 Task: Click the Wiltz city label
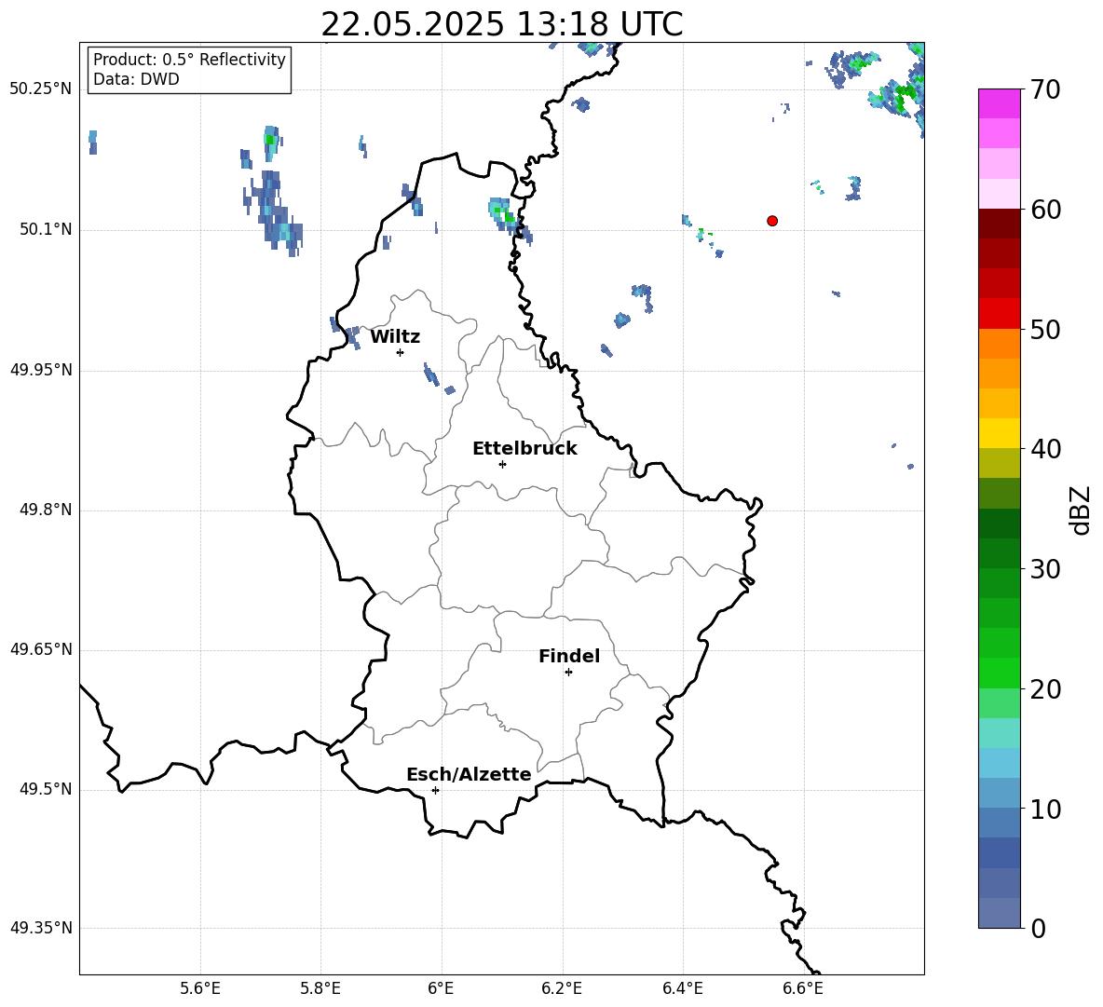395,337
